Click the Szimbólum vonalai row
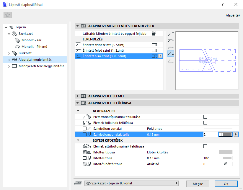The height and width of the screenshot is (190, 243). 157,129
